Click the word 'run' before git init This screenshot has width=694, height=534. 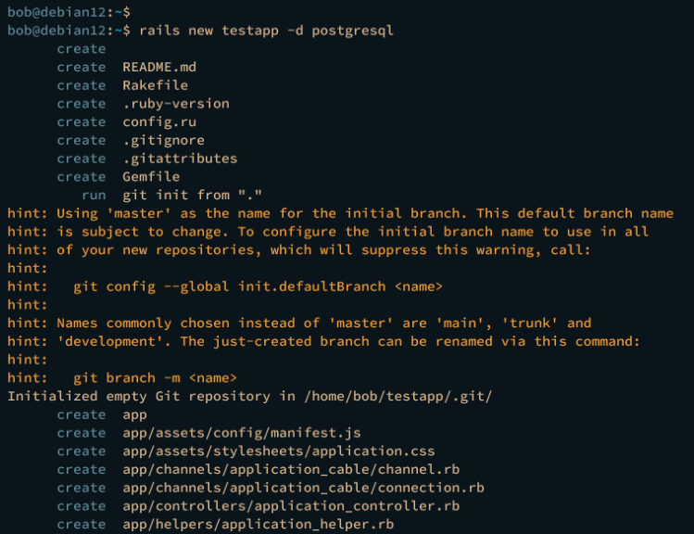click(94, 196)
